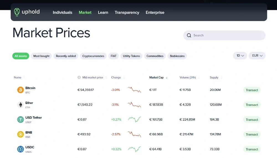
Task: Click Transact for USDC
Action: (252, 149)
